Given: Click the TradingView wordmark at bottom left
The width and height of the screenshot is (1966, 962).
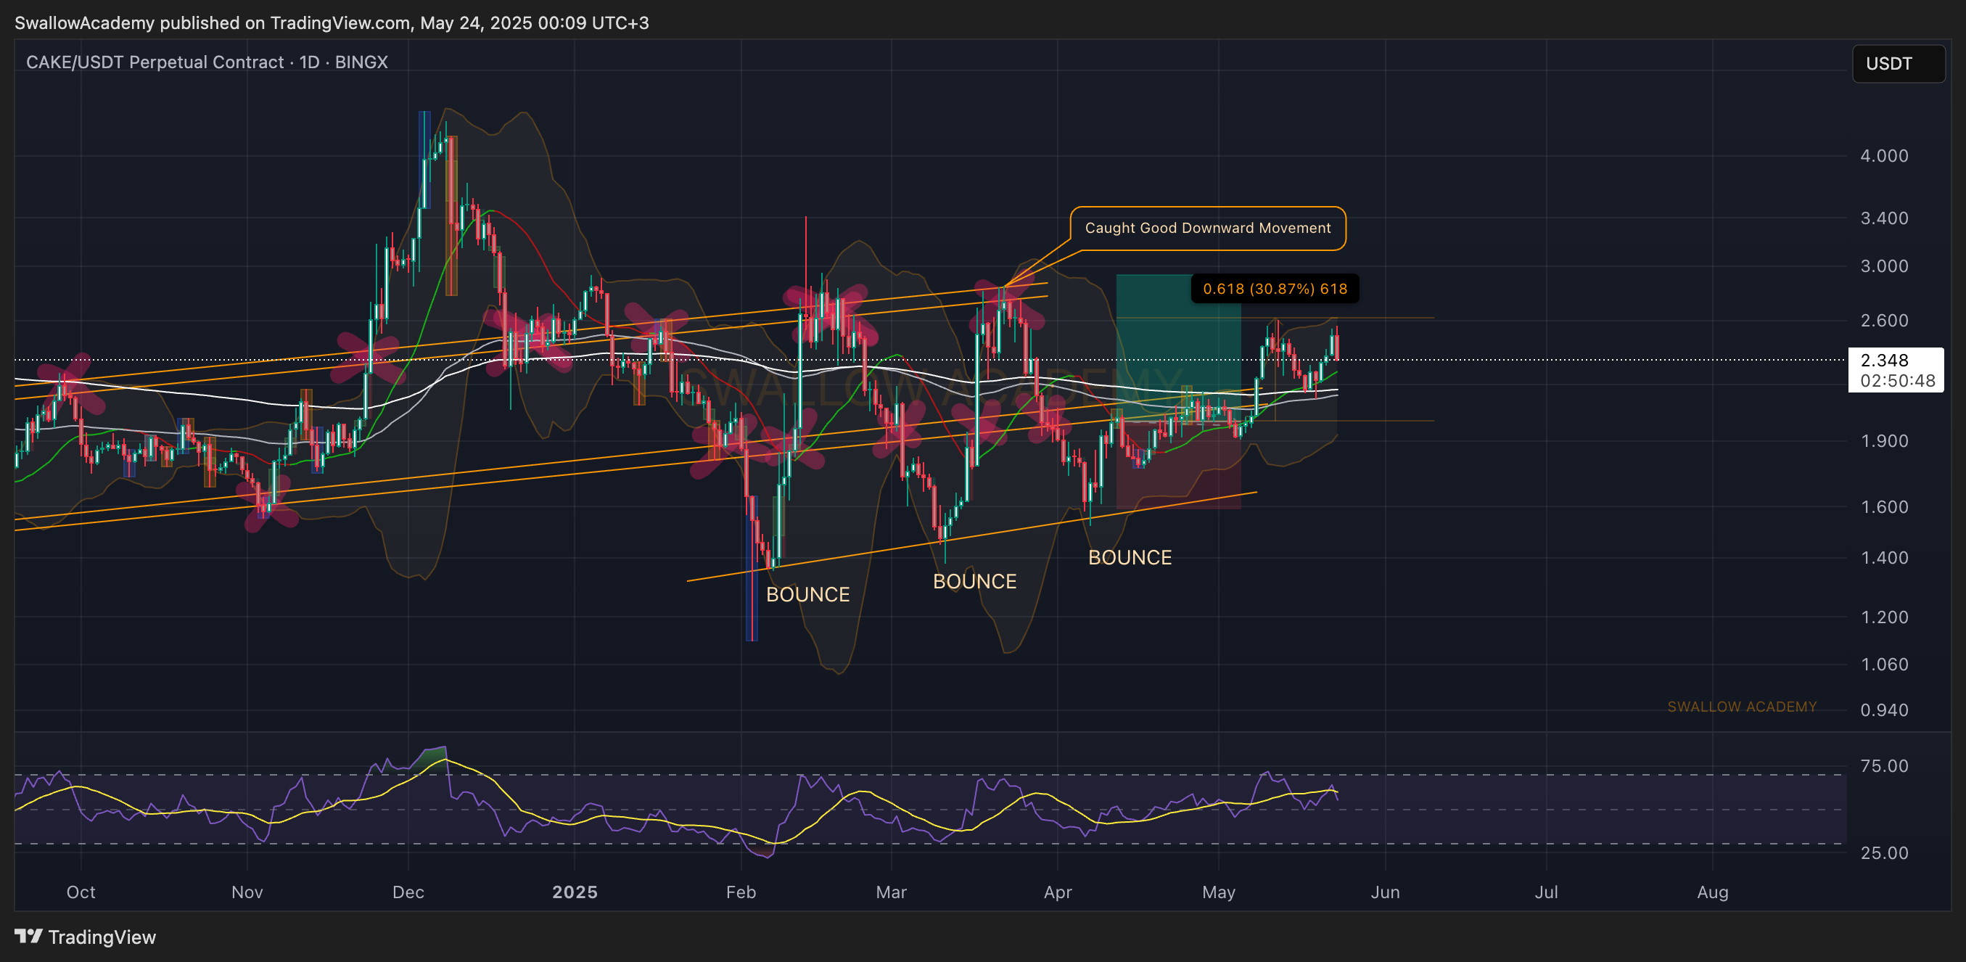Looking at the screenshot, I should [102, 937].
